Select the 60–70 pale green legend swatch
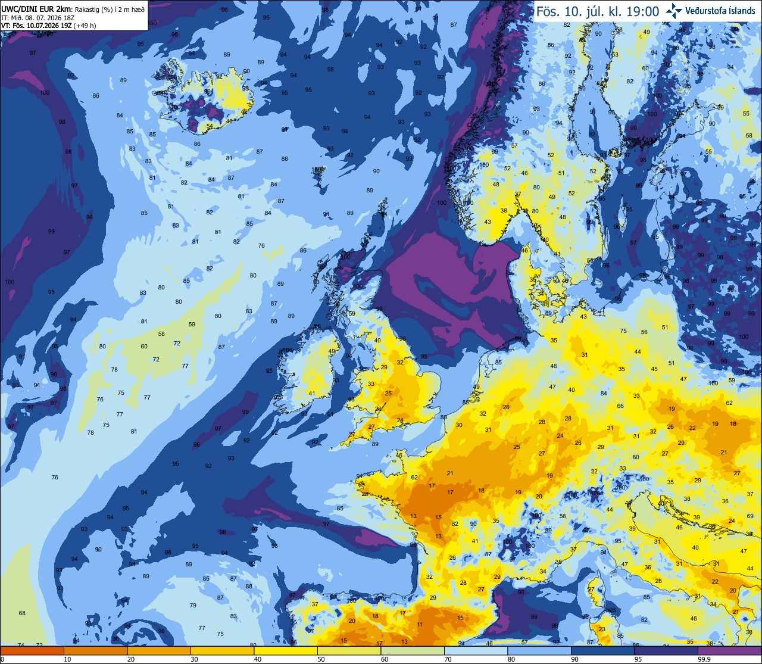The width and height of the screenshot is (762, 664). click(413, 650)
